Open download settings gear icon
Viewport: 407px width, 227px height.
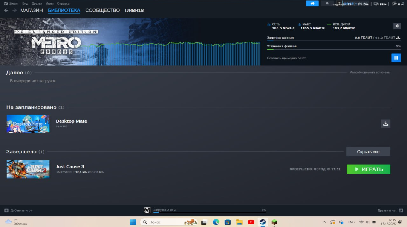[x=397, y=26]
